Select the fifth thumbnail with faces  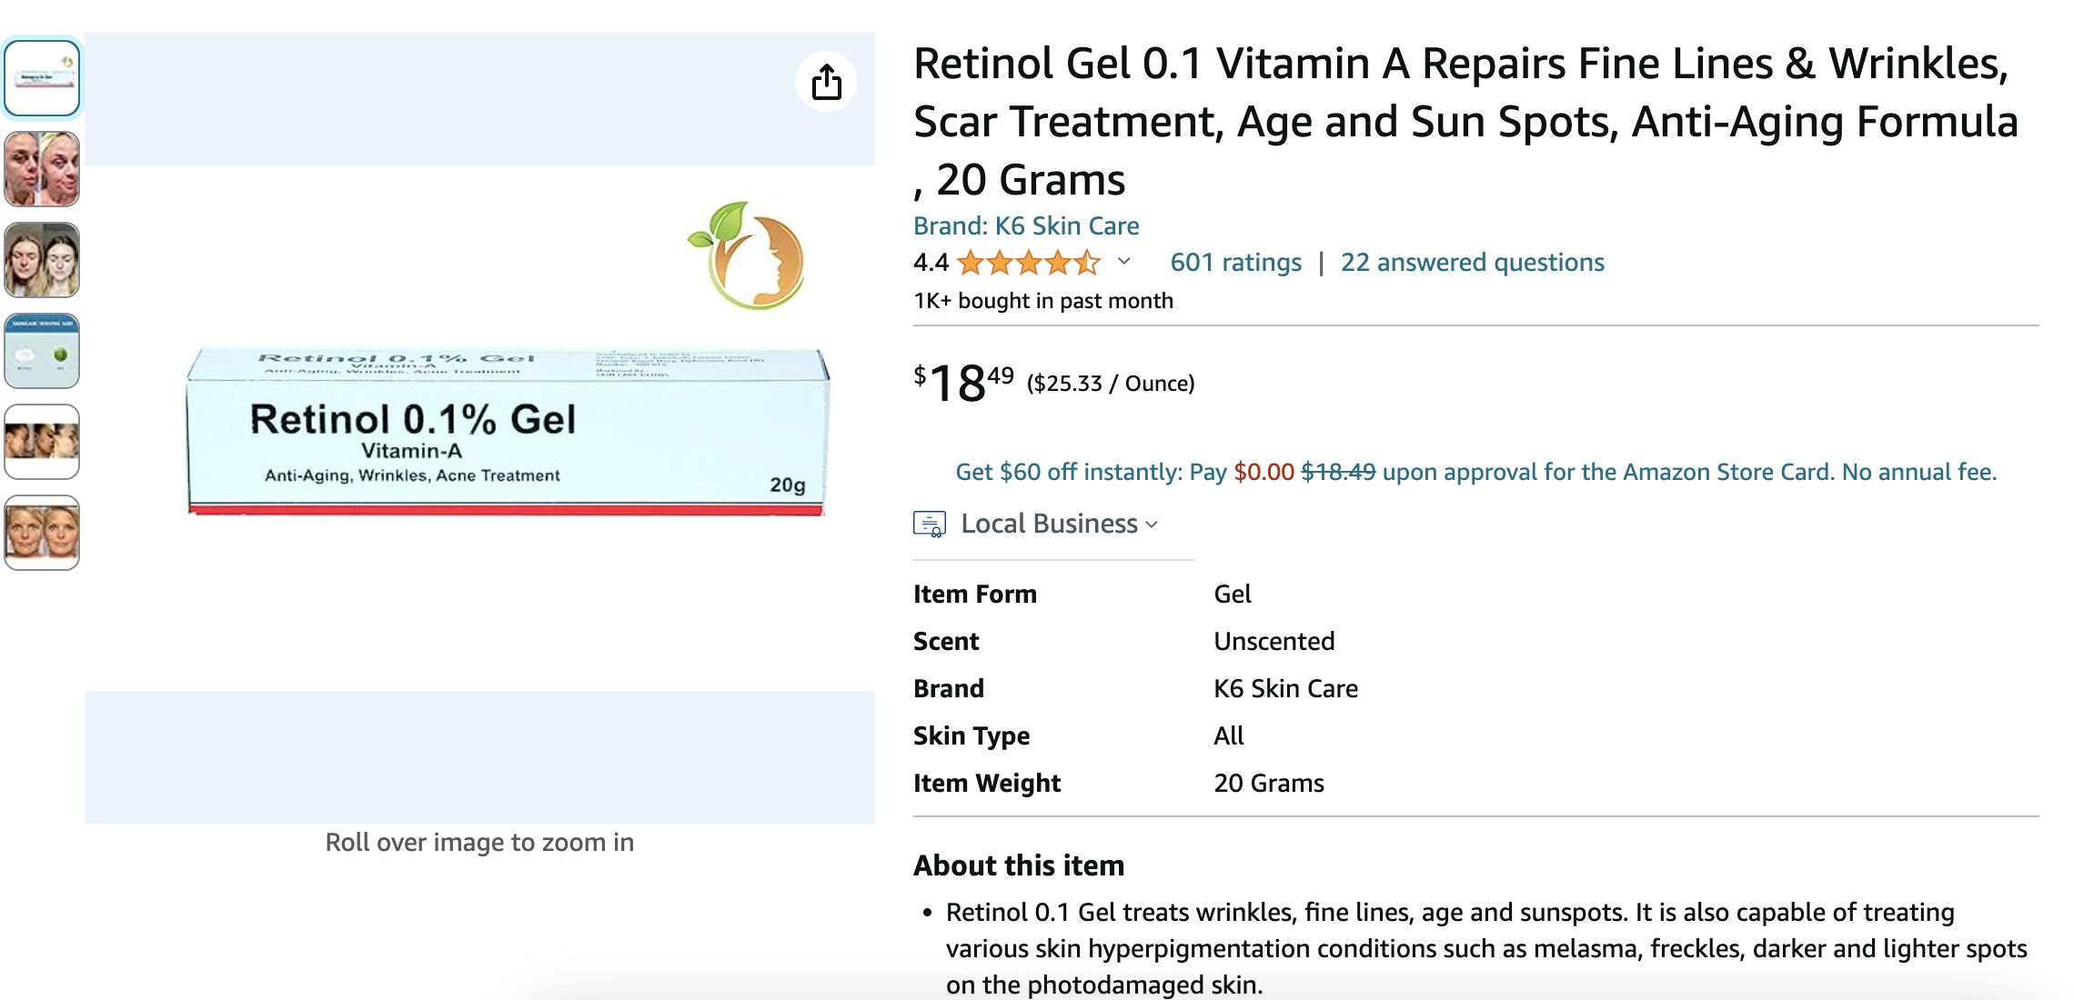point(42,442)
